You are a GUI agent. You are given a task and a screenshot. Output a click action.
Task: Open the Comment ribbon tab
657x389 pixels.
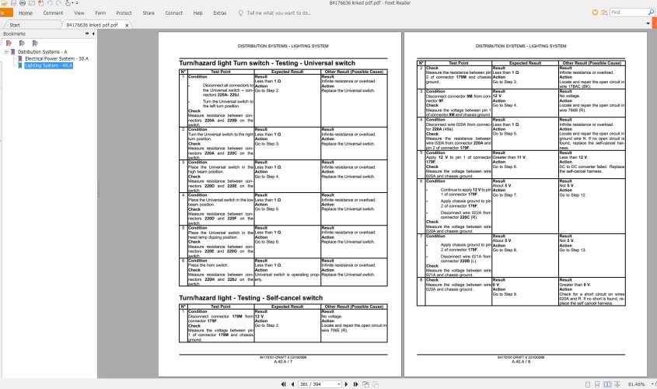(53, 13)
